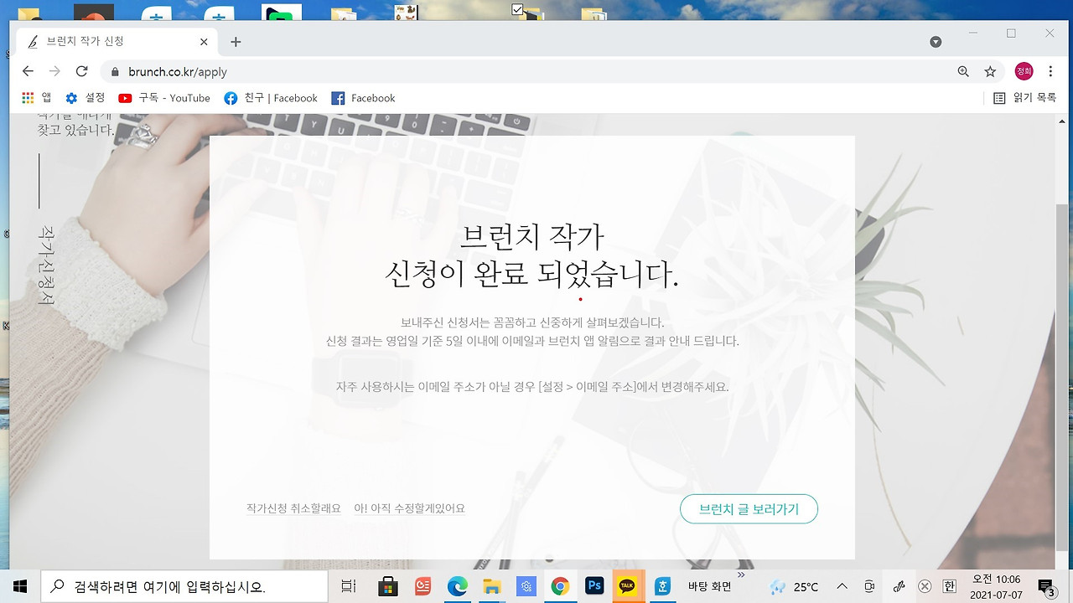Open File Explorer from the taskbar
The image size is (1073, 603).
click(491, 585)
